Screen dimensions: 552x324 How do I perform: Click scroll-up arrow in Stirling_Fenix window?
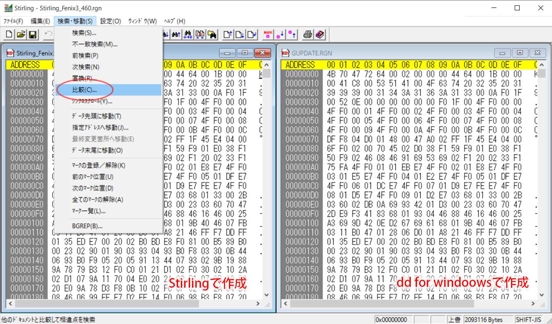point(267,65)
